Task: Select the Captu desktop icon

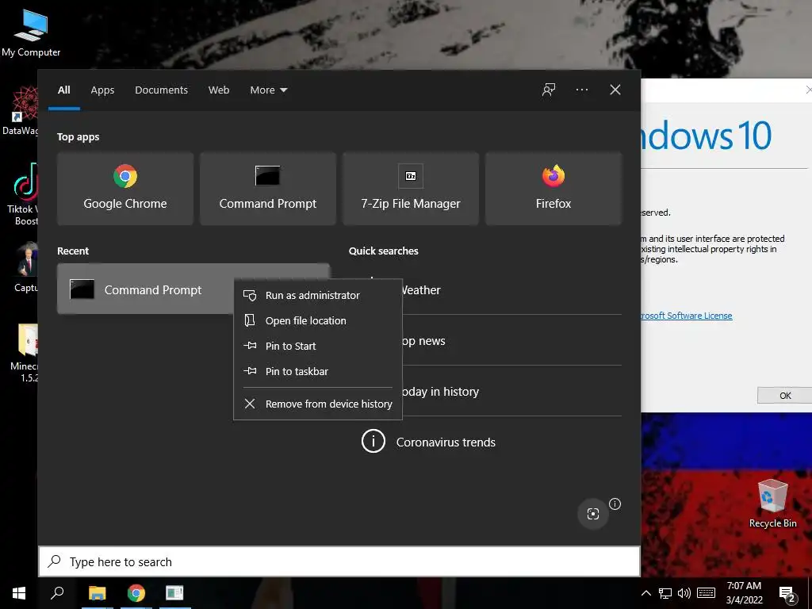Action: coord(25,267)
